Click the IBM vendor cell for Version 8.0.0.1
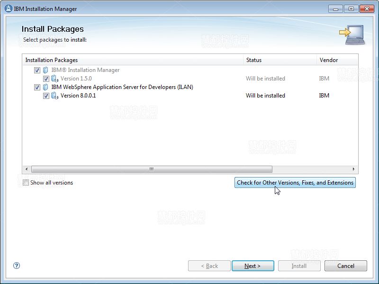The image size is (379, 284). (x=324, y=96)
